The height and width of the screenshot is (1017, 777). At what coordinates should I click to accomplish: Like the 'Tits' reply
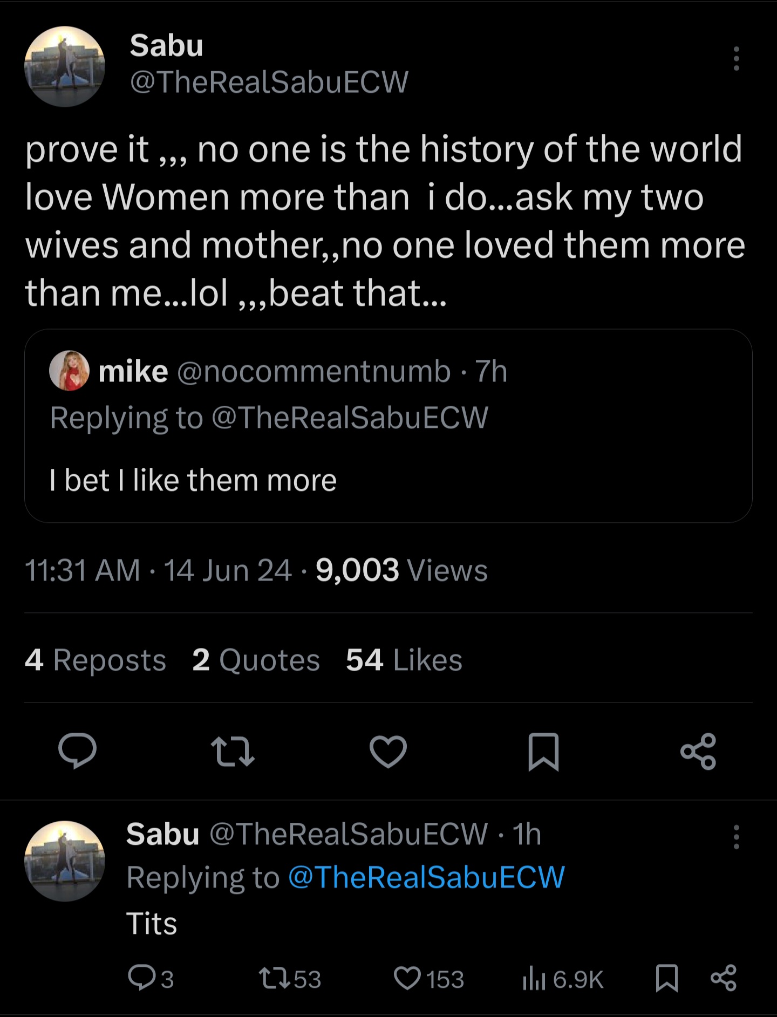(407, 978)
